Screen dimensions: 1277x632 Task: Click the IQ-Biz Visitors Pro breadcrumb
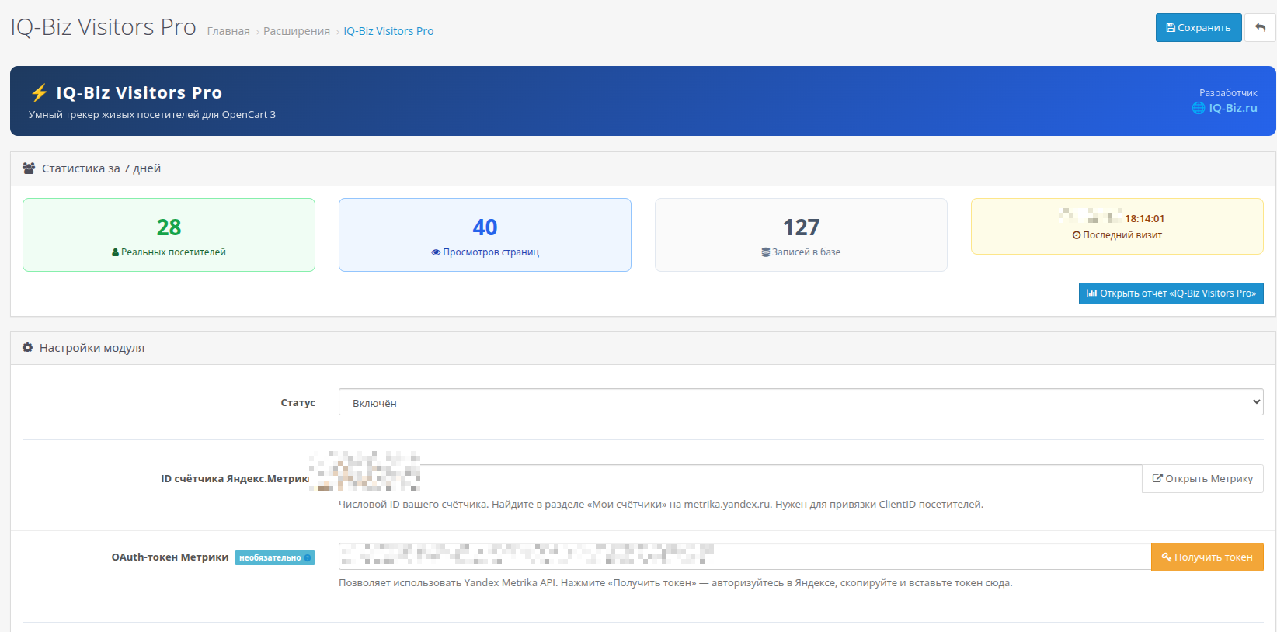388,31
